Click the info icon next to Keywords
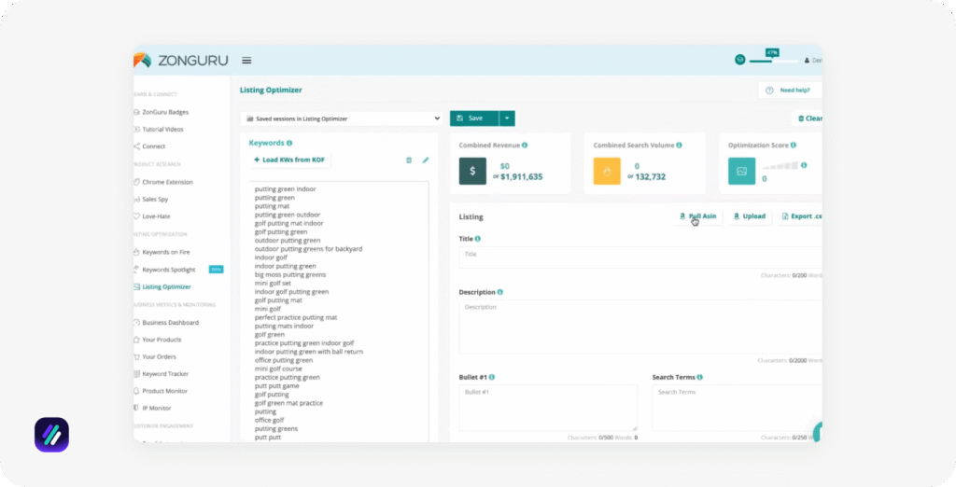Viewport: 956px width, 487px height. (x=289, y=143)
